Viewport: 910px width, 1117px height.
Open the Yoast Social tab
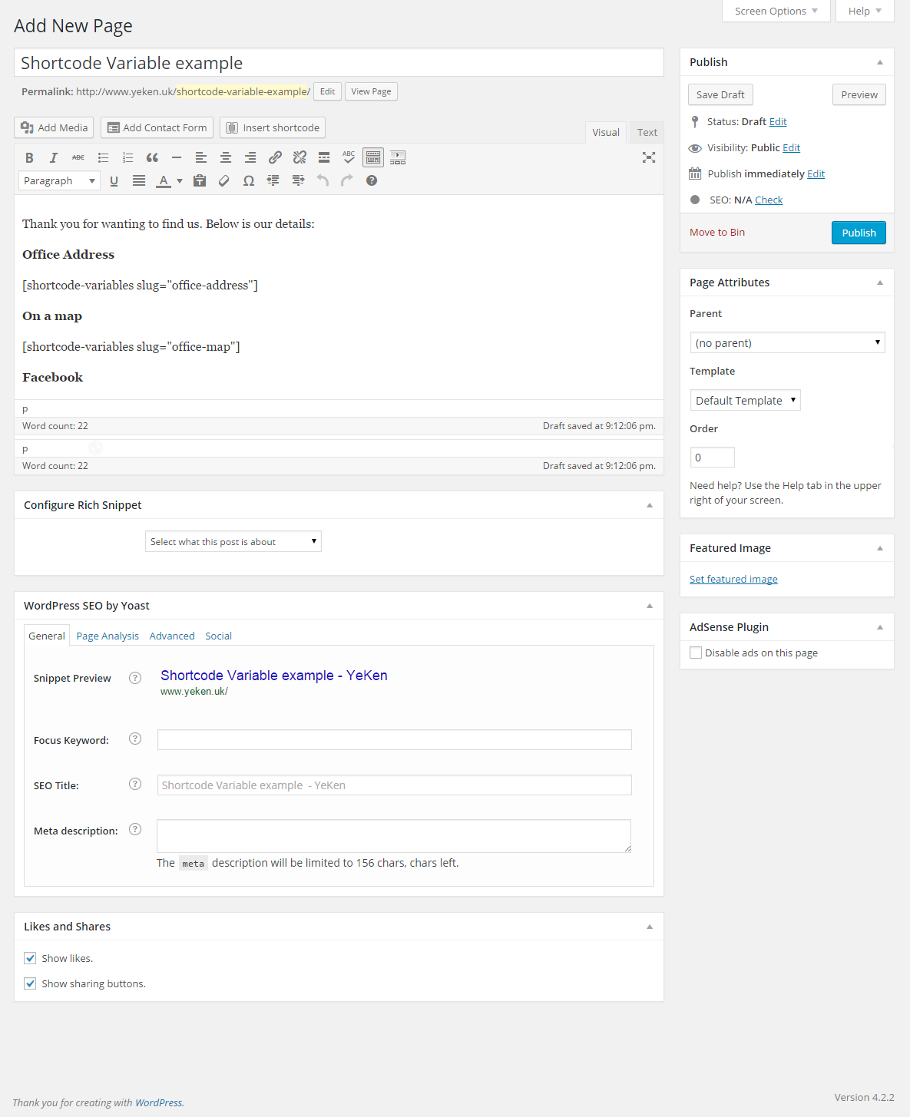coord(218,636)
